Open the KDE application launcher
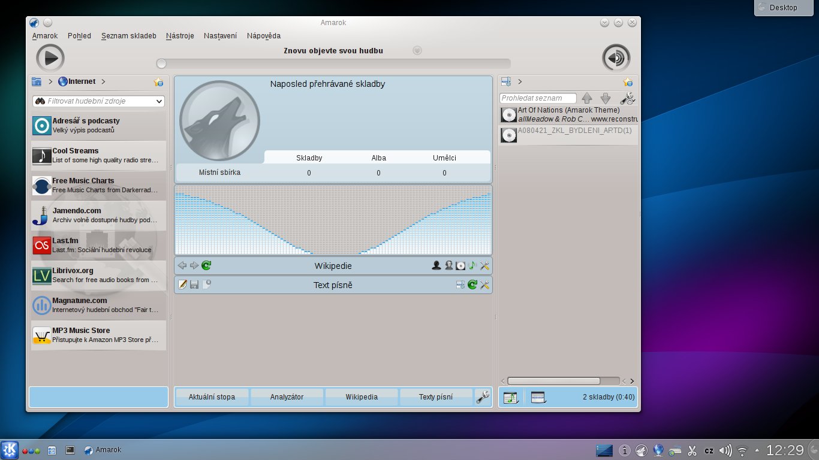 10,450
